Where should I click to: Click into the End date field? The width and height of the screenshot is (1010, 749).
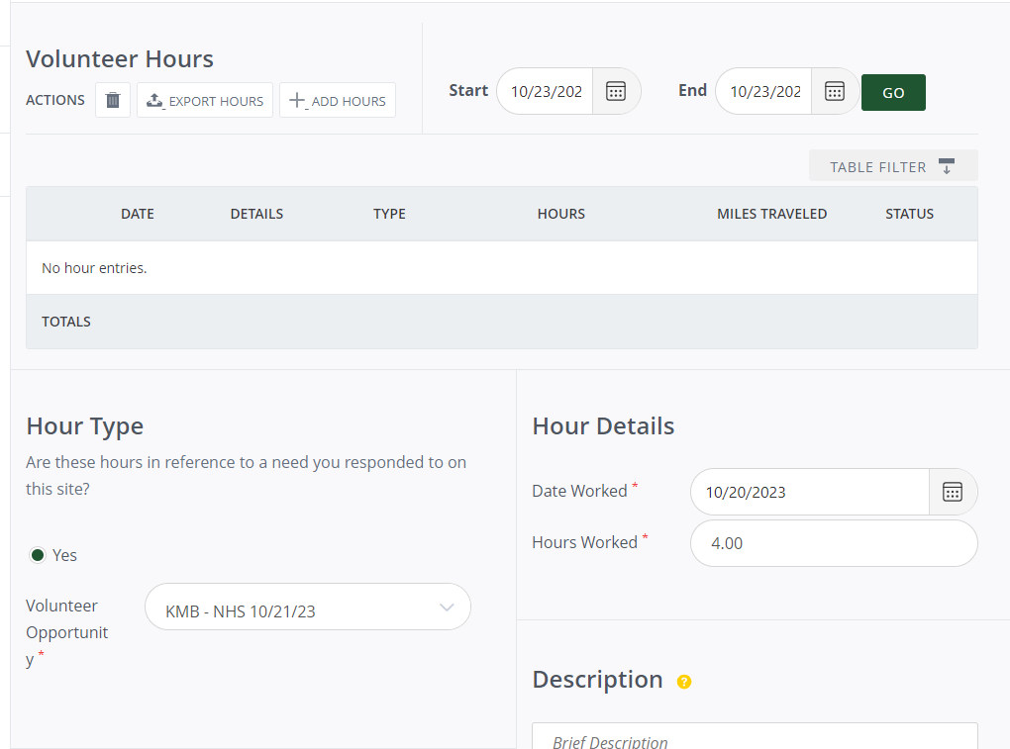(x=764, y=91)
